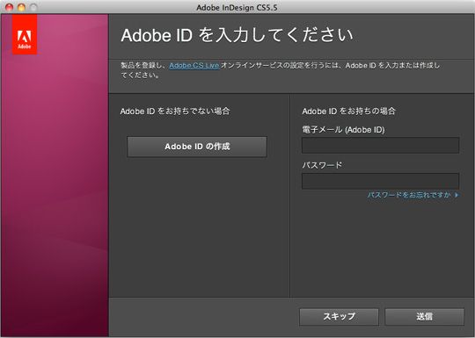This screenshot has width=475, height=338.
Task: Focus the 電子メール (Adobe ID) field
Action: [381, 145]
